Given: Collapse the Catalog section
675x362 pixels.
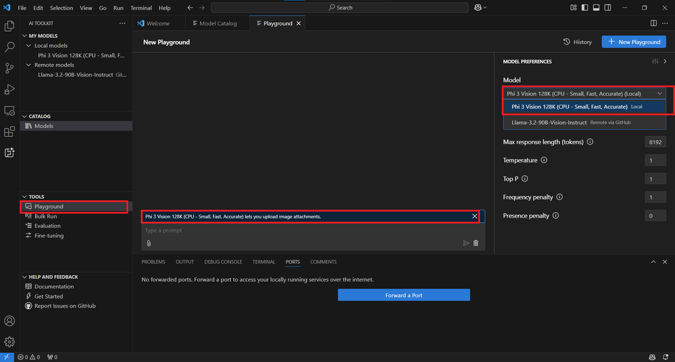Looking at the screenshot, I should (x=24, y=117).
